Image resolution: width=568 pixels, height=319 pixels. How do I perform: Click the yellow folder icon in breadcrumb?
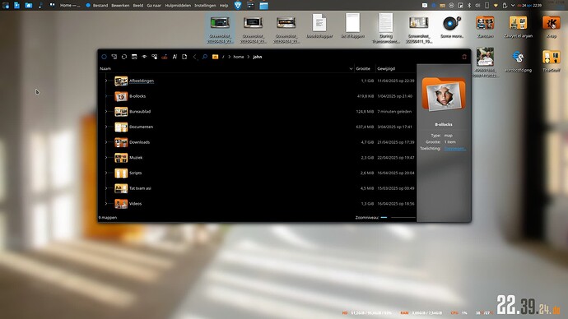click(x=215, y=57)
